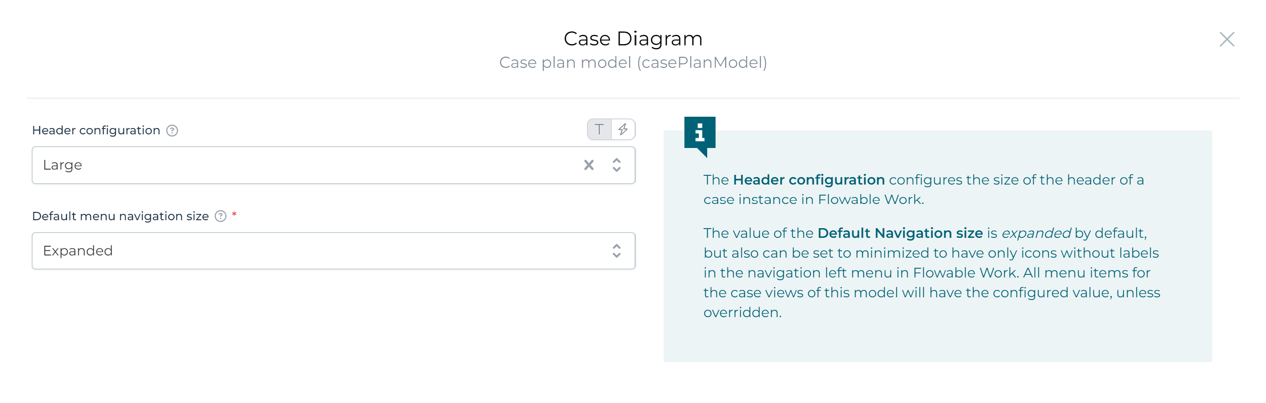Clear the Large value with the X icon

(589, 165)
